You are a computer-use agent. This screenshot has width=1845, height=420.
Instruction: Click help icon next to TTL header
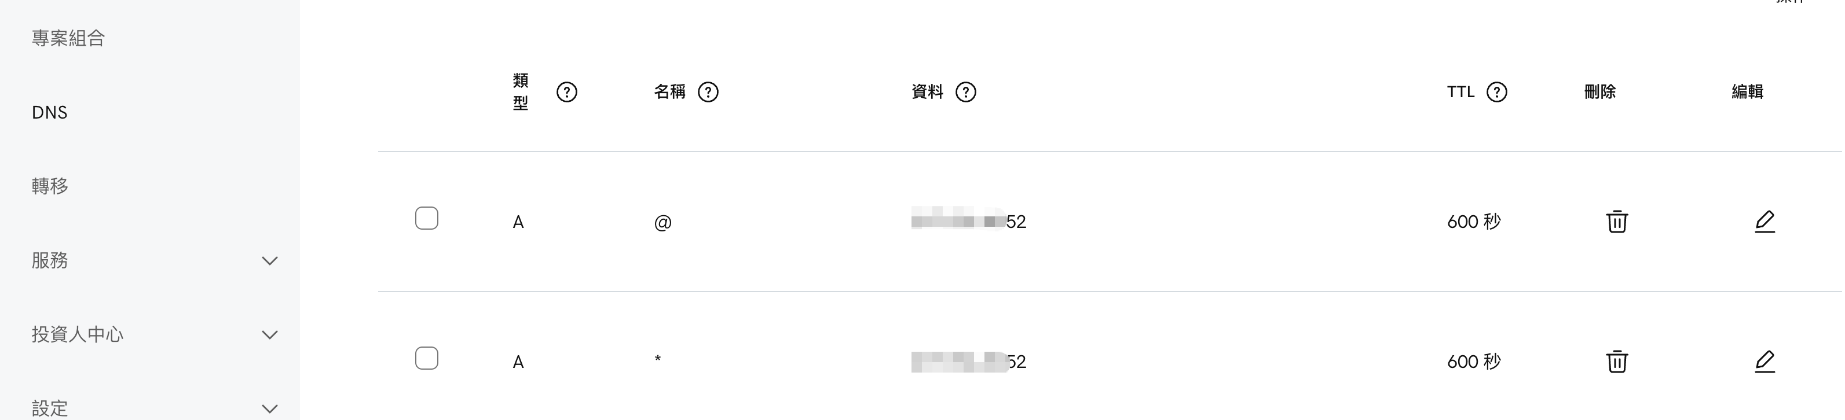click(x=1496, y=93)
